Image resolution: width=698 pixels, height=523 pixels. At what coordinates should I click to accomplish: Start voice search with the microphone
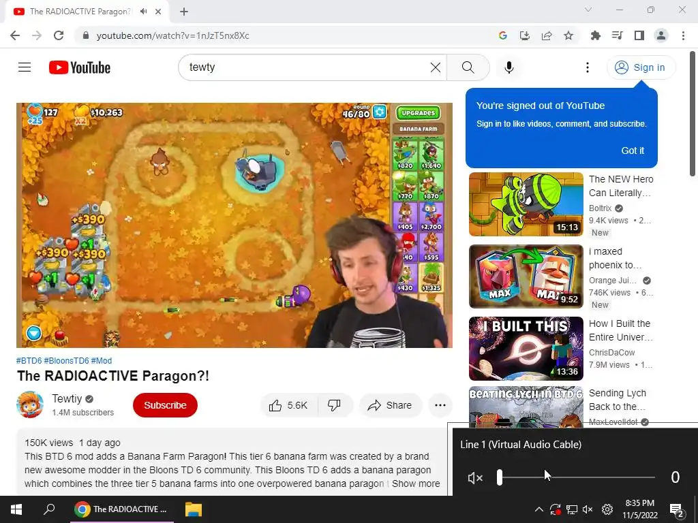[509, 67]
